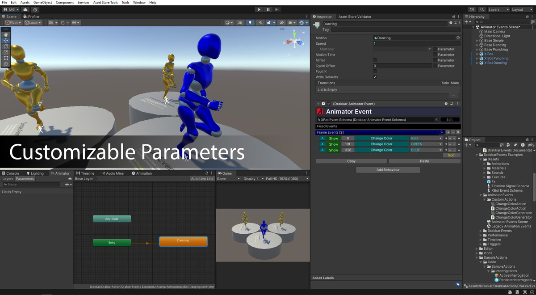Image resolution: width=536 pixels, height=295 pixels.
Task: Switch to the Console tab
Action: point(11,173)
